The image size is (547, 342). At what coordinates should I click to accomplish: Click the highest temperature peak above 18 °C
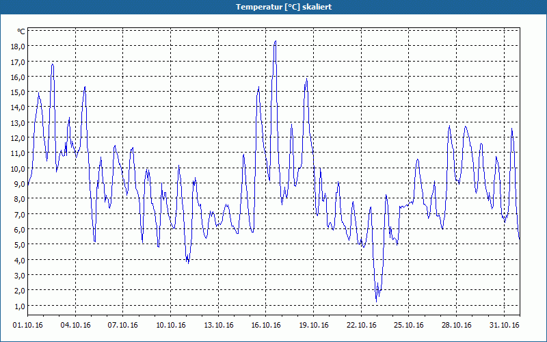pyautogui.click(x=276, y=41)
